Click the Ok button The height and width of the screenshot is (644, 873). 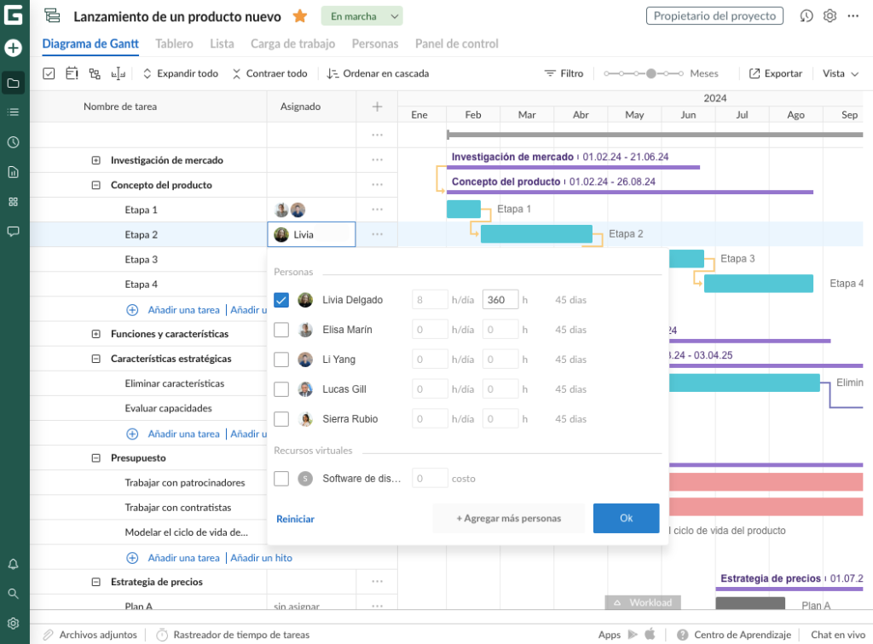[x=626, y=518]
